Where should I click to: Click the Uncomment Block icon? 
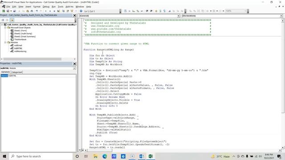click(164, 11)
